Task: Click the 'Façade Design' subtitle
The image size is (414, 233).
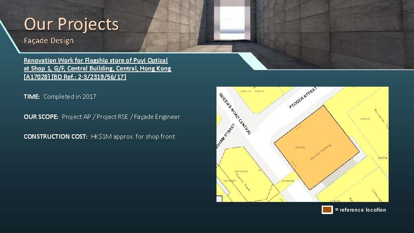Action: [49, 41]
